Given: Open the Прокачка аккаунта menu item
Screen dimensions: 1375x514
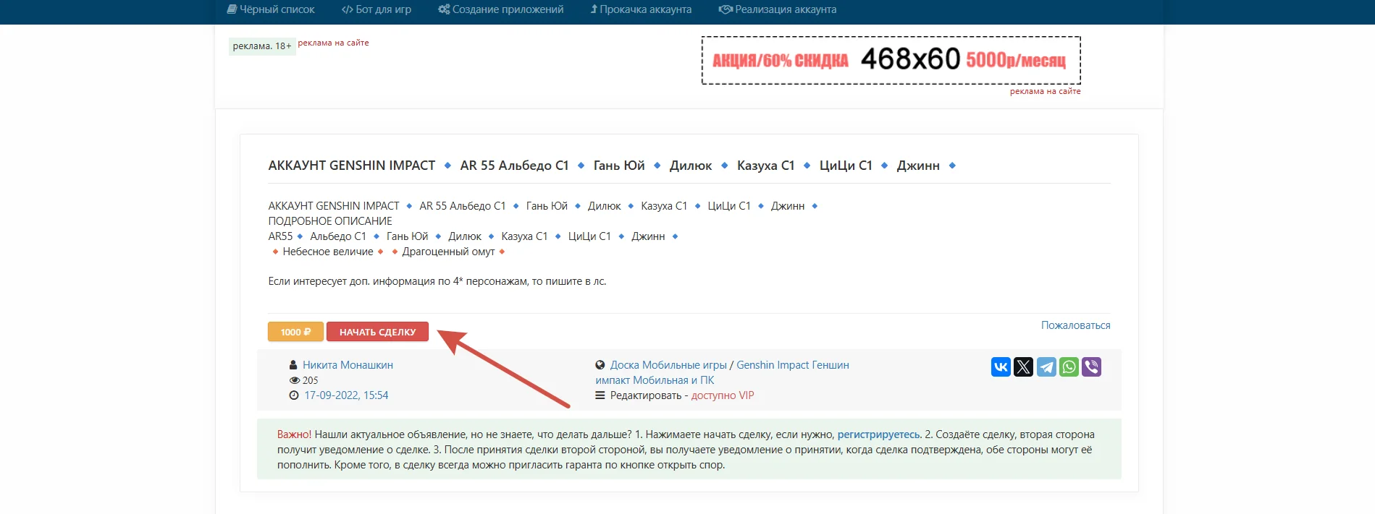Looking at the screenshot, I should [641, 9].
